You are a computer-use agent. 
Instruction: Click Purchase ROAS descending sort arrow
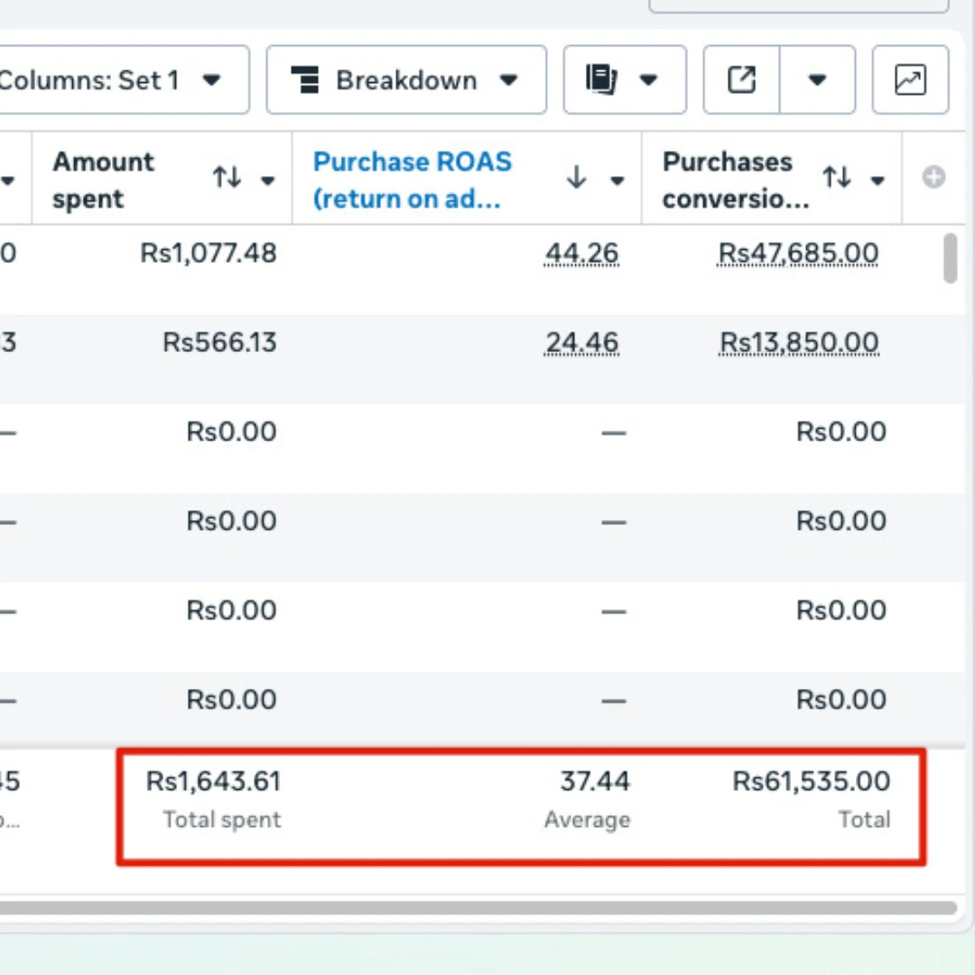(x=577, y=179)
